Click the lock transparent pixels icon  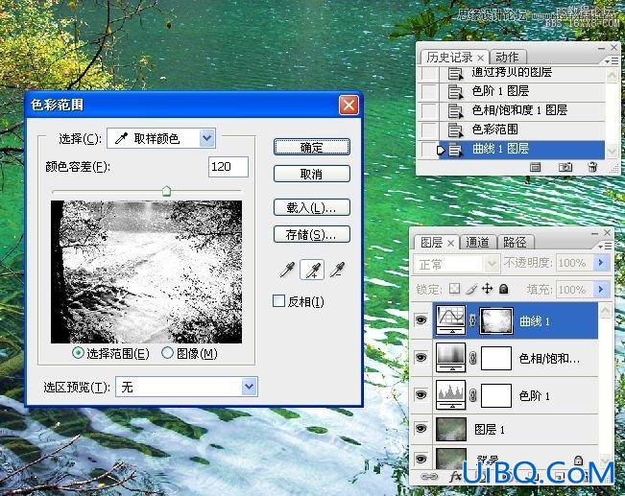click(x=454, y=289)
